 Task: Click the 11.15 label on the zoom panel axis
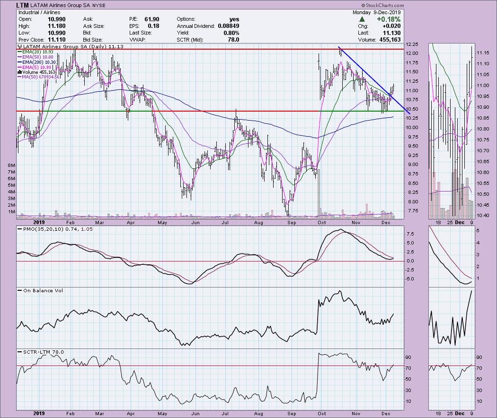coord(483,53)
